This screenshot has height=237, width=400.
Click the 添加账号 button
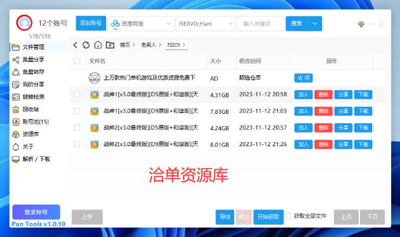[x=91, y=23]
